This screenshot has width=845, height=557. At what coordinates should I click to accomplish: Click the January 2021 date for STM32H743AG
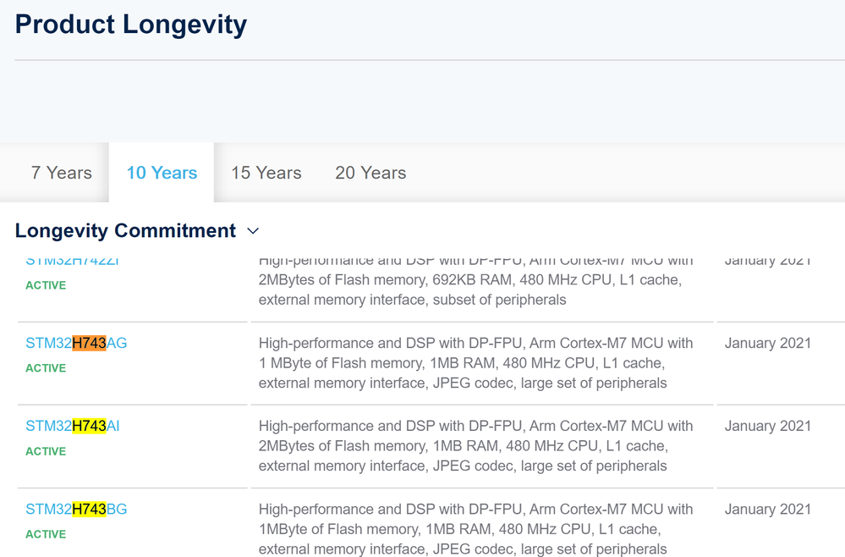tap(768, 343)
